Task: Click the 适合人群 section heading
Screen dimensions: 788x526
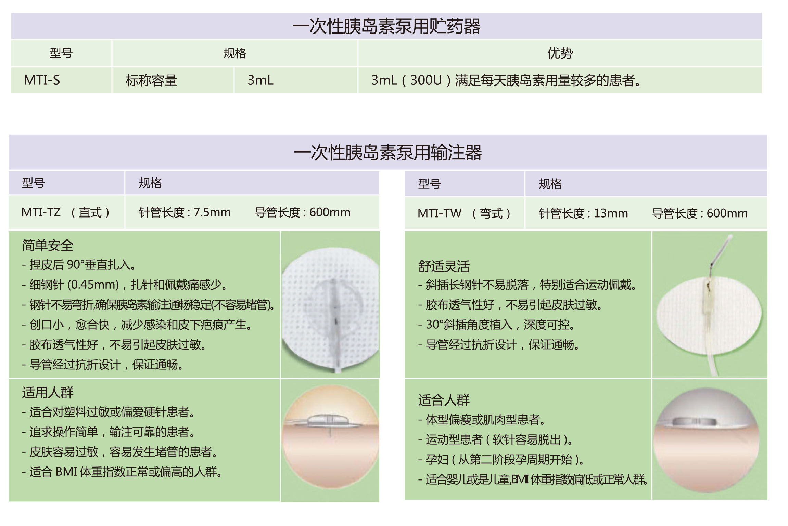Action: [x=444, y=400]
